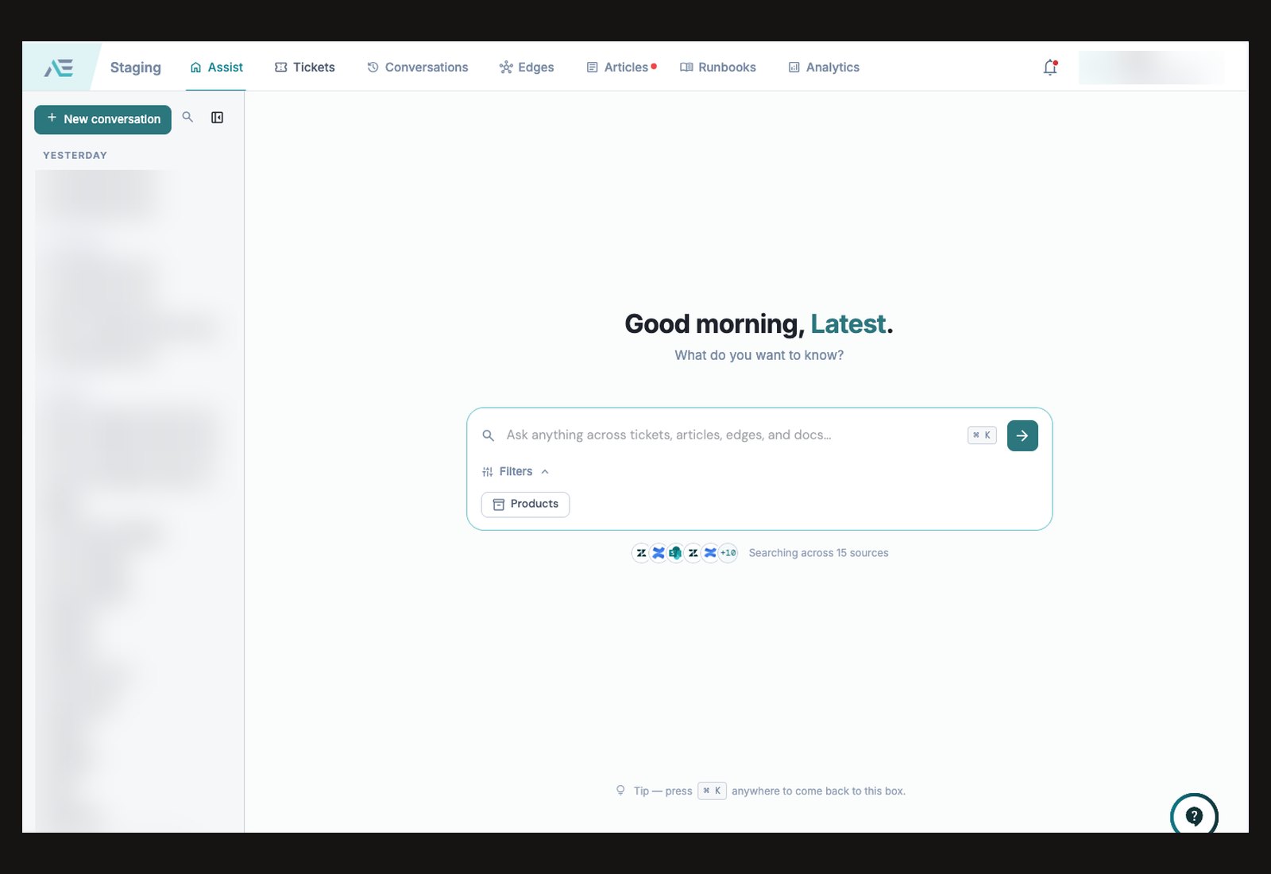This screenshot has height=874, width=1271.
Task: Go to the Conversations tab
Action: (x=418, y=68)
